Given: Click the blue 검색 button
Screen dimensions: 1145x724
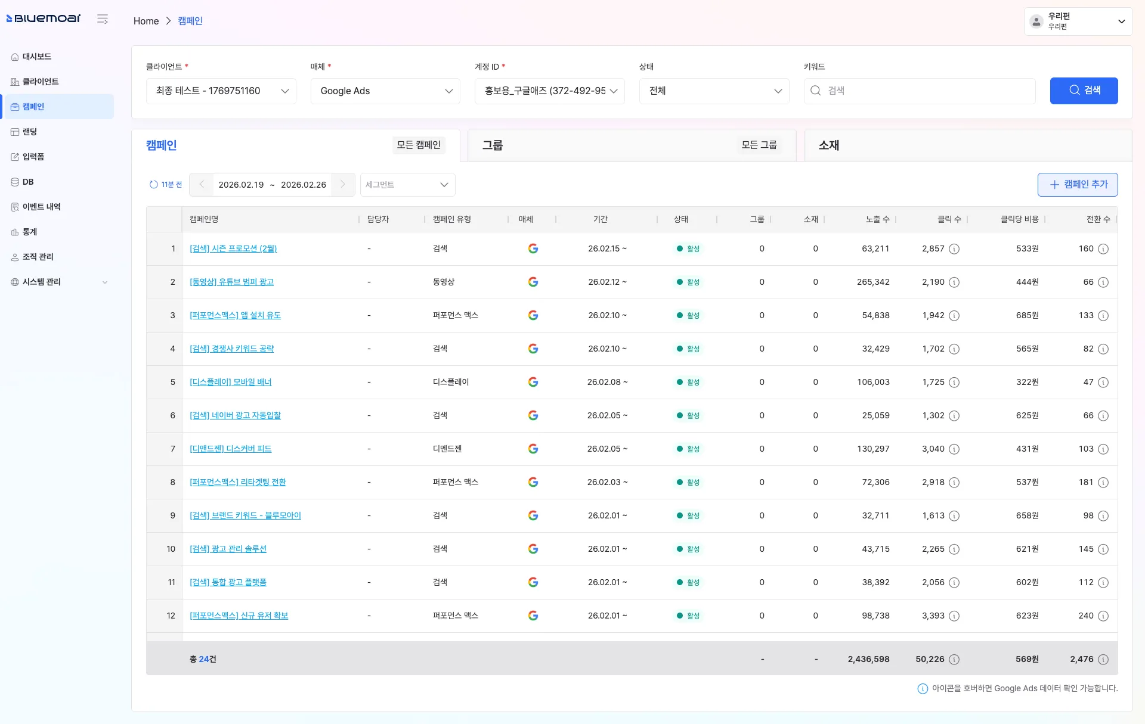Looking at the screenshot, I should 1084,91.
